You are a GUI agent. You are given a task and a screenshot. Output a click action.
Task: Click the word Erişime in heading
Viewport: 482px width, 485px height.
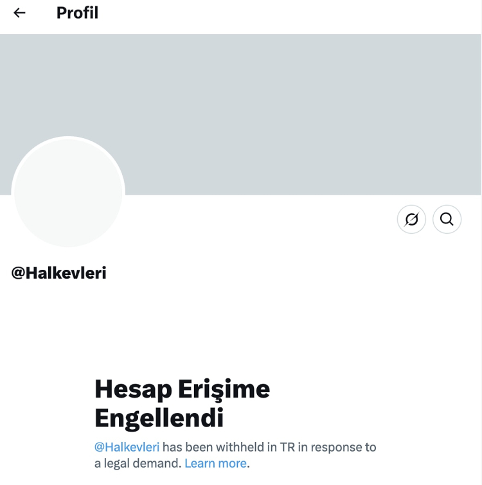click(224, 388)
